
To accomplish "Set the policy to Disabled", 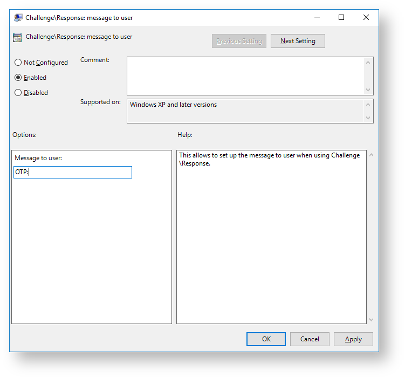I will [18, 93].
